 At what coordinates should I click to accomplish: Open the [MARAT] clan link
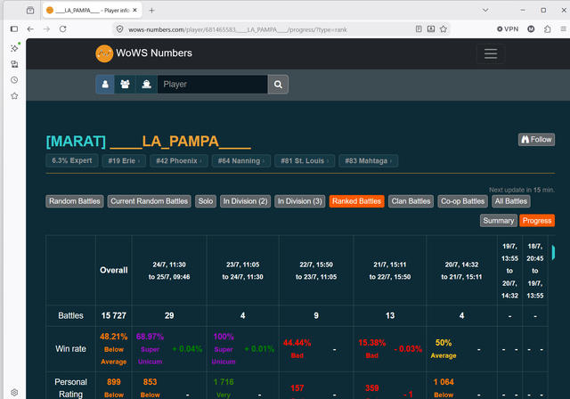[76, 142]
